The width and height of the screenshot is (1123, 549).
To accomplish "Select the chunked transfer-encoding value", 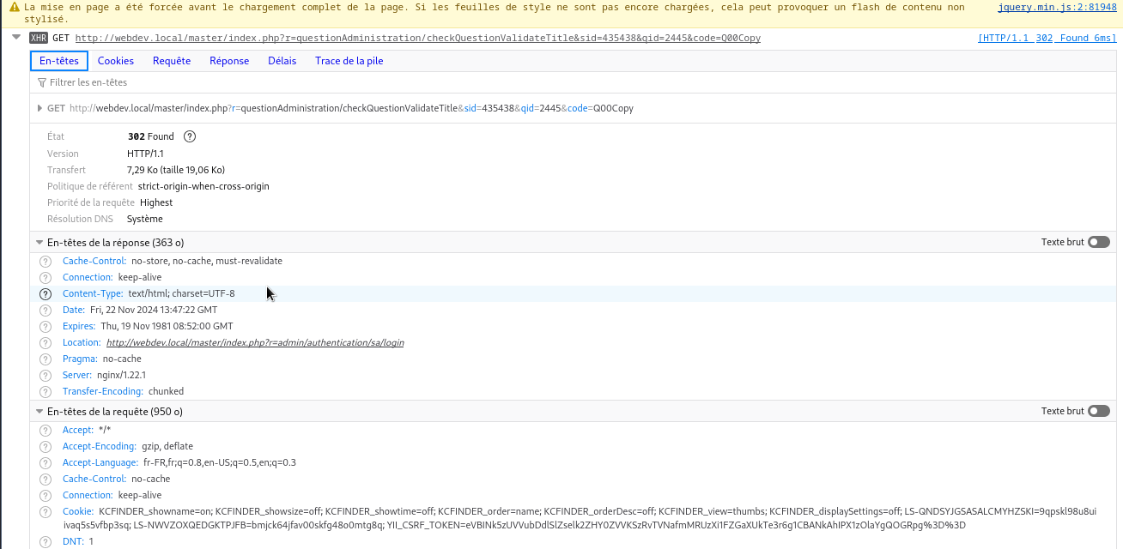I will (x=167, y=391).
